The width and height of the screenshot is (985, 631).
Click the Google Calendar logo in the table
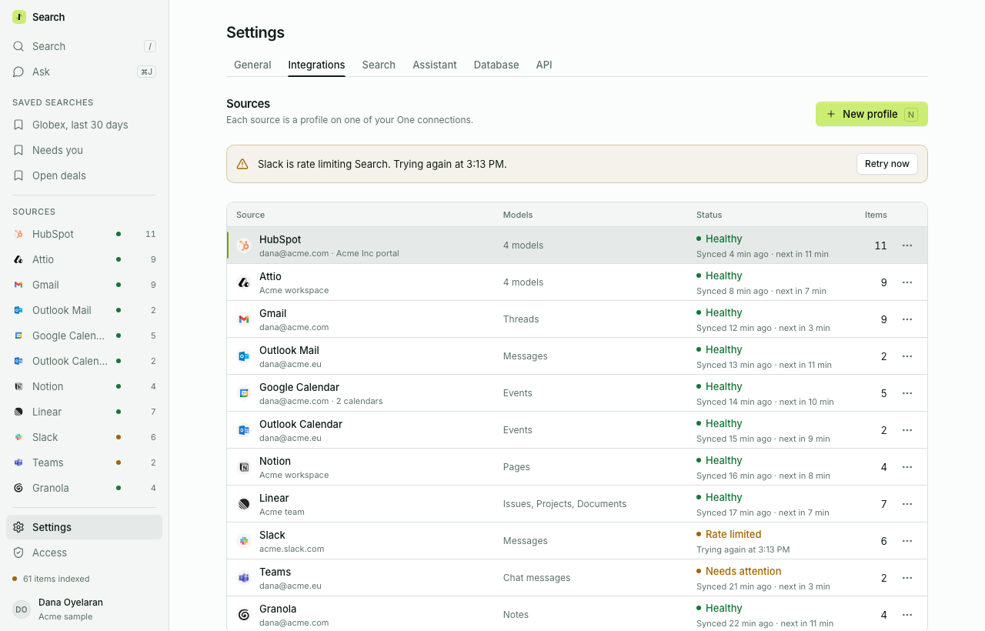tap(244, 393)
